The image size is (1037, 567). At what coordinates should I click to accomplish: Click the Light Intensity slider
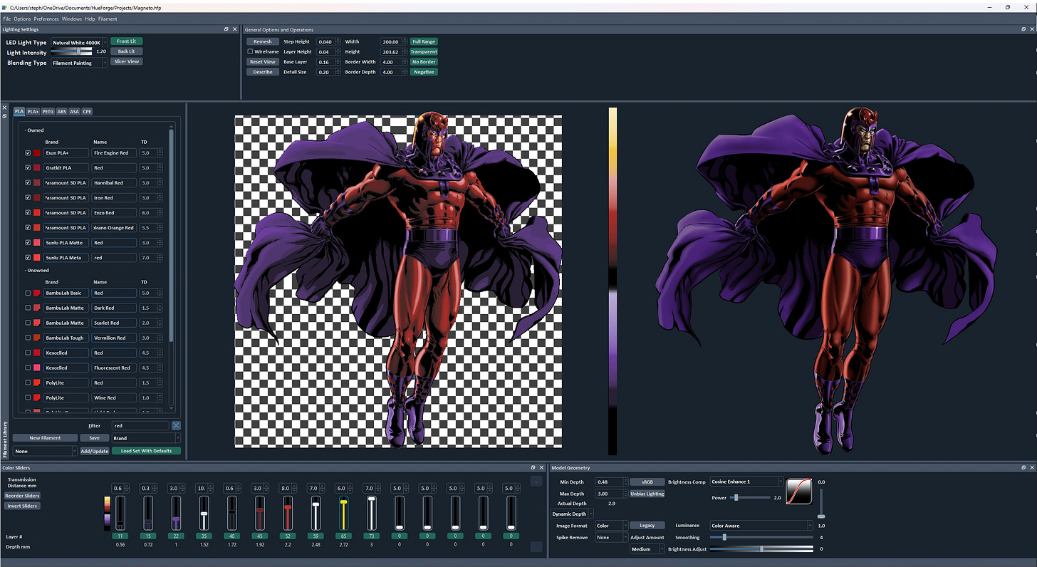[x=73, y=51]
